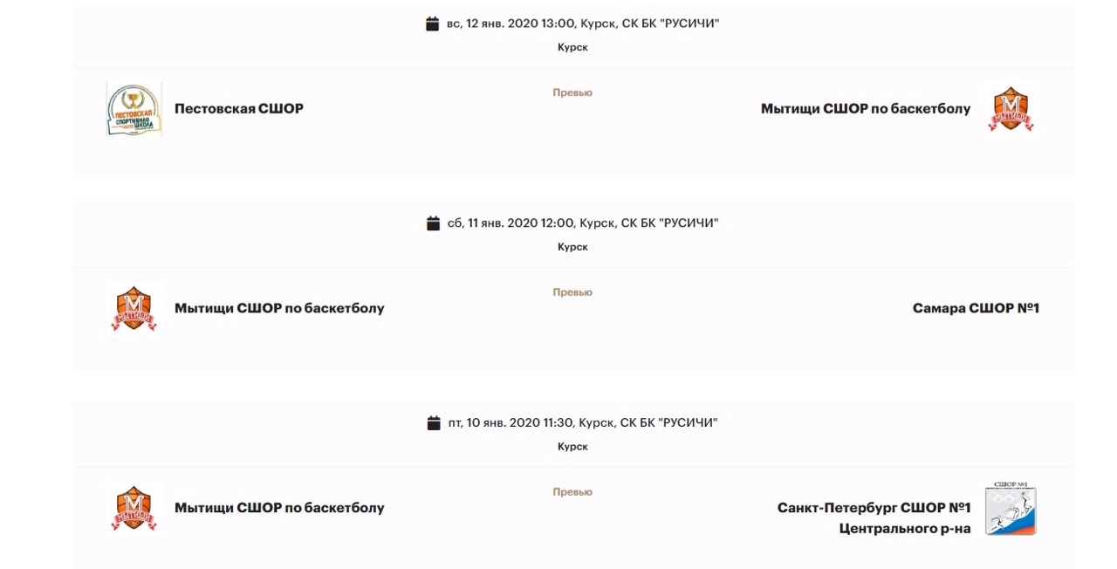Click Мытищи logo in the 11 янв. match
The height and width of the screenshot is (569, 1117).
tap(134, 309)
